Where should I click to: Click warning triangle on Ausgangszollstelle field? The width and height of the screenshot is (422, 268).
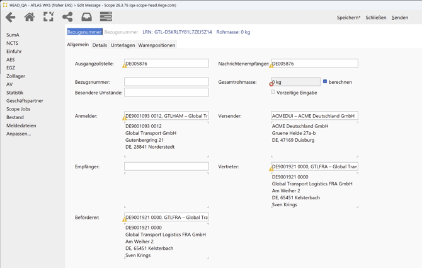point(125,66)
